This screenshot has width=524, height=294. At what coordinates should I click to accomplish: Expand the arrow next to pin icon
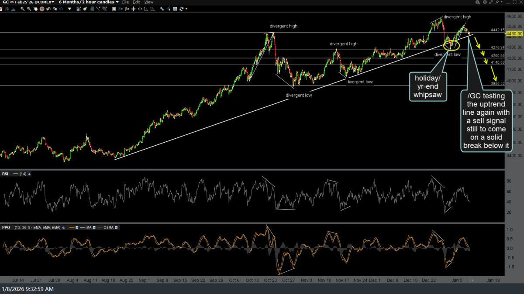[502, 2]
